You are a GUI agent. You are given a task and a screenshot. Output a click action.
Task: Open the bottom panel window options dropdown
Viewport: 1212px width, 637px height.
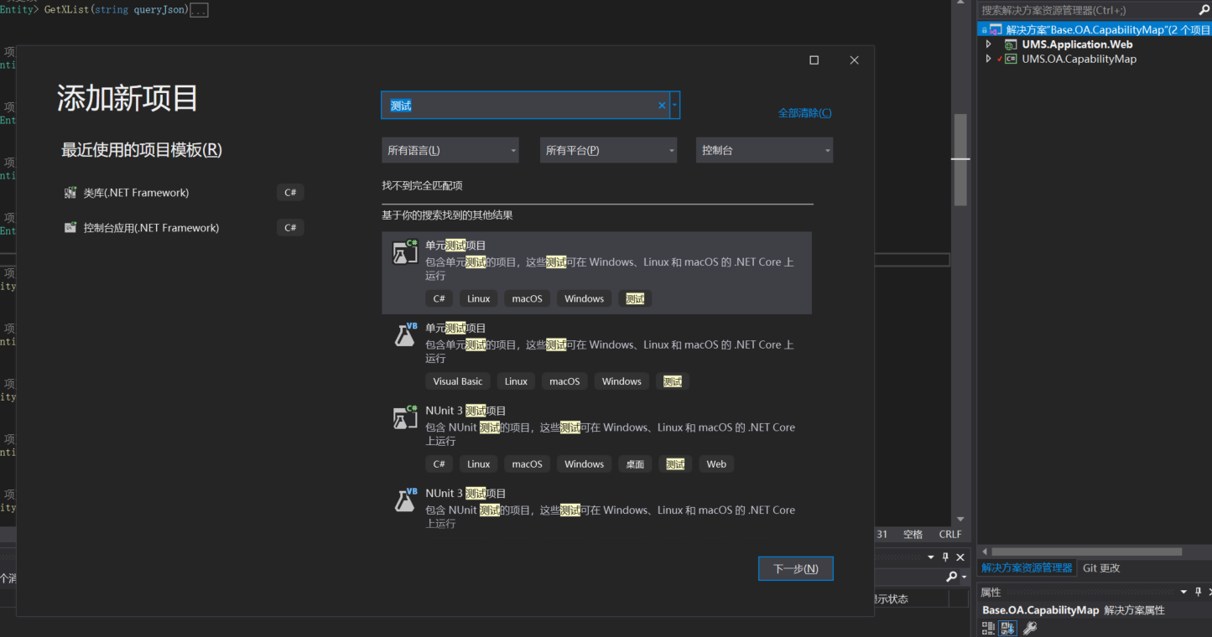click(931, 557)
